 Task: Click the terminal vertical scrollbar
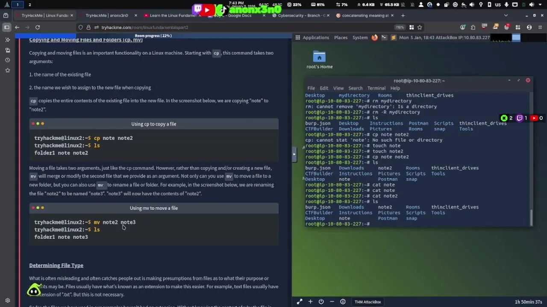coord(531,217)
